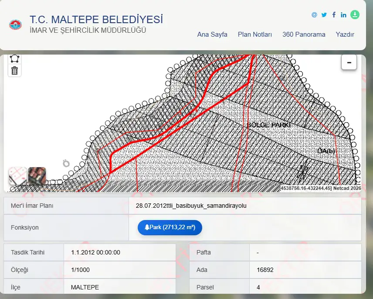Click the Fonksiyon row label

pyautogui.click(x=25, y=227)
